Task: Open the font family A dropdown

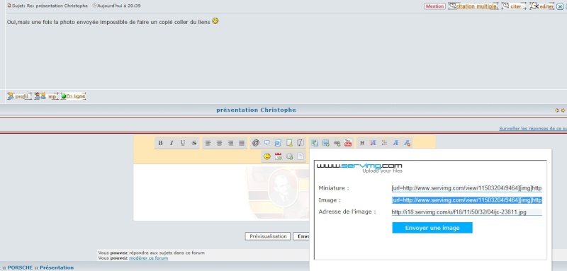Action: point(395,143)
